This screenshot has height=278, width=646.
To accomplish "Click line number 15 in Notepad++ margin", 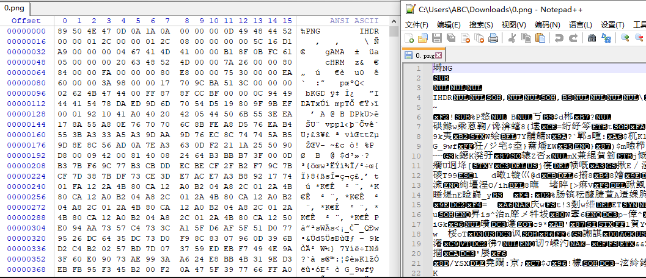I will pos(417,205).
